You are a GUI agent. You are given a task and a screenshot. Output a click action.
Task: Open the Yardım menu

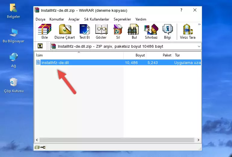141,19
